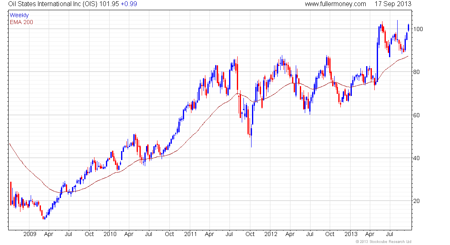Click the 'Apr' label following 2012
The image size is (450, 245).
coord(290,234)
